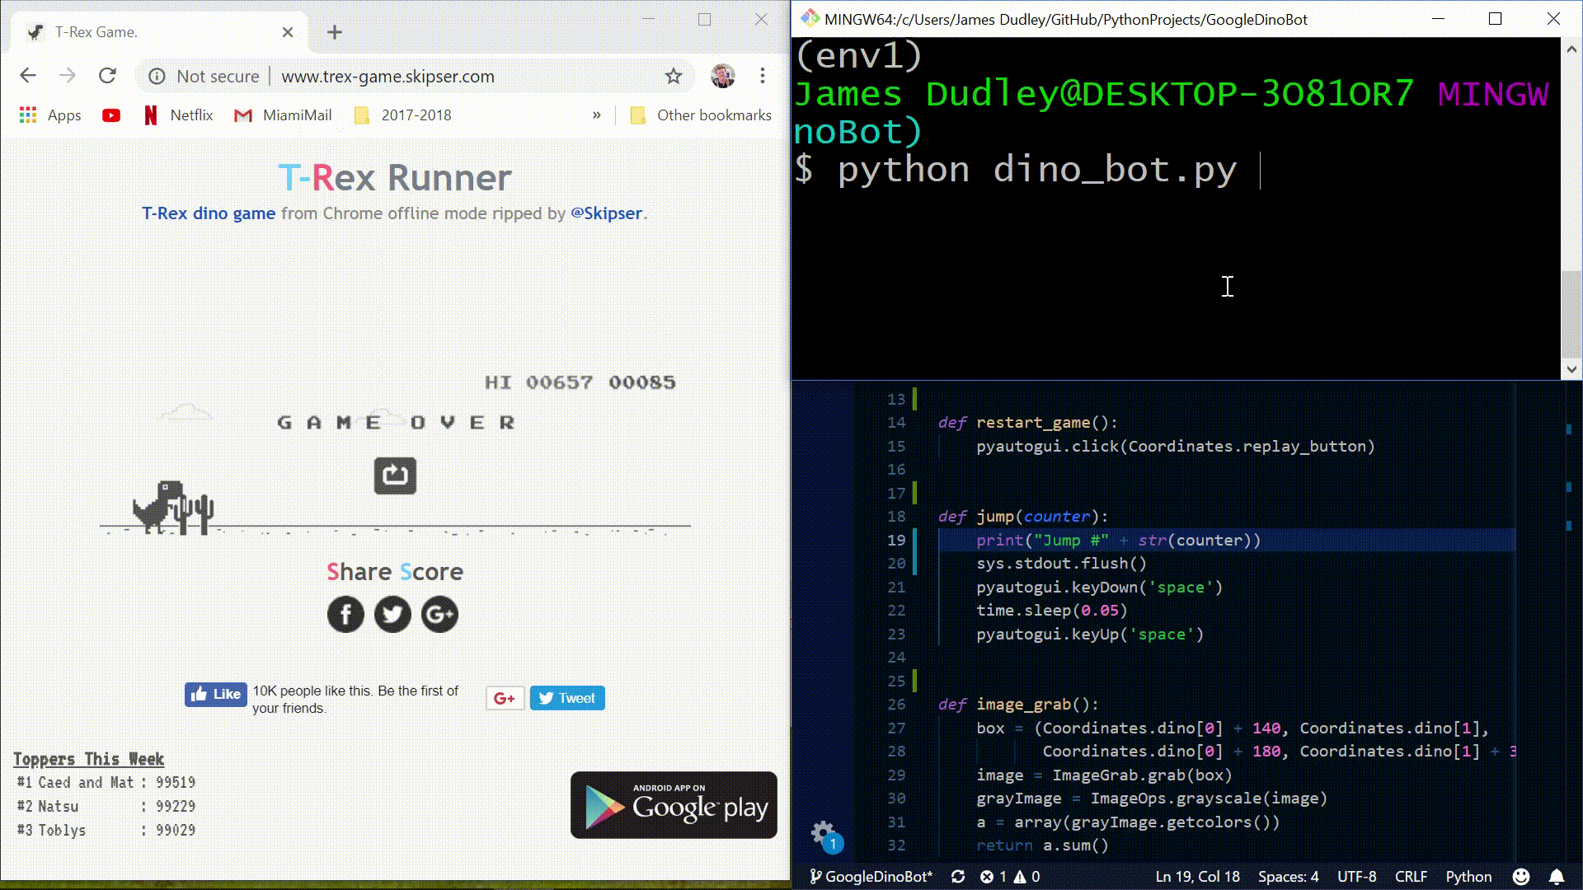
Task: Expand hidden bookmarks chevron
Action: point(596,115)
